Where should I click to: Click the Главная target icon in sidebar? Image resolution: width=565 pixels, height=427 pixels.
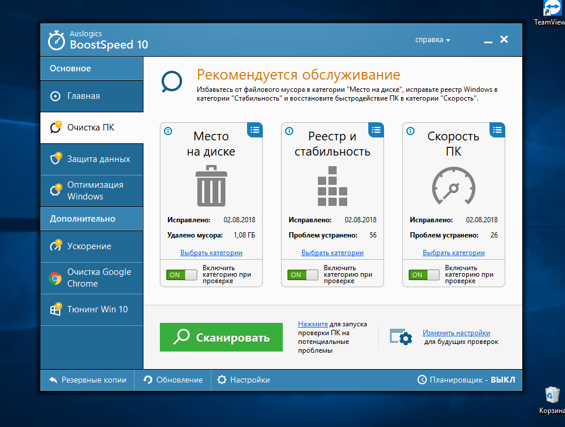55,96
